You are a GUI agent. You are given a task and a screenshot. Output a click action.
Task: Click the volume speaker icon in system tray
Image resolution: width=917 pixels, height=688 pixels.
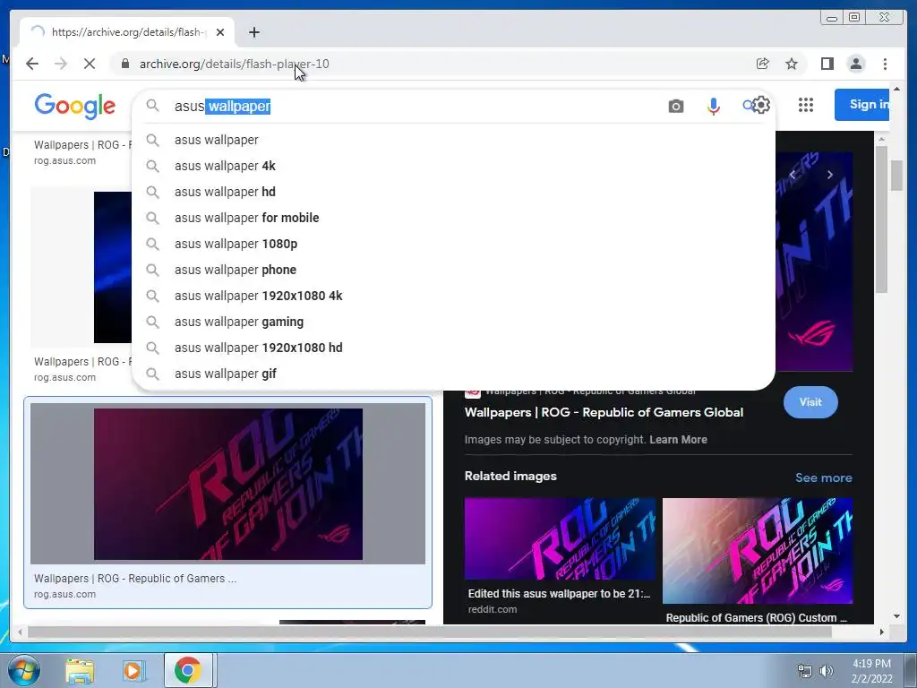click(x=827, y=672)
